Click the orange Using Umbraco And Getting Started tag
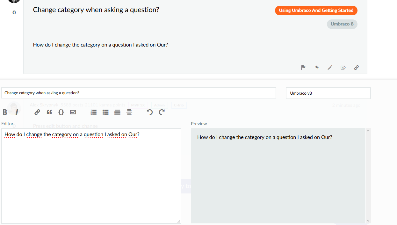This screenshot has height=225, width=397. (x=316, y=11)
